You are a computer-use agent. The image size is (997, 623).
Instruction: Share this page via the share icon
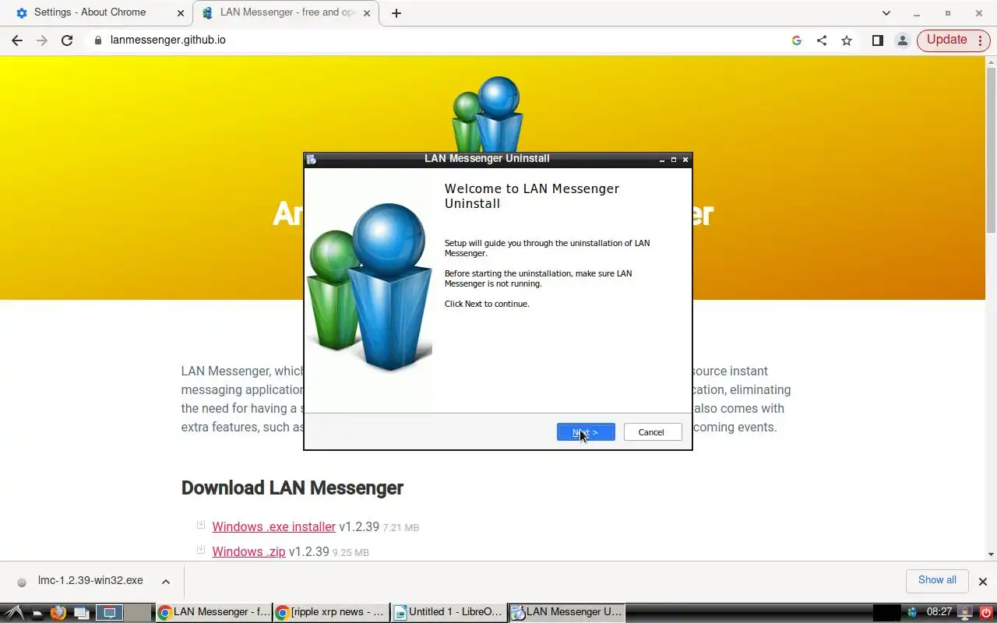click(x=822, y=40)
